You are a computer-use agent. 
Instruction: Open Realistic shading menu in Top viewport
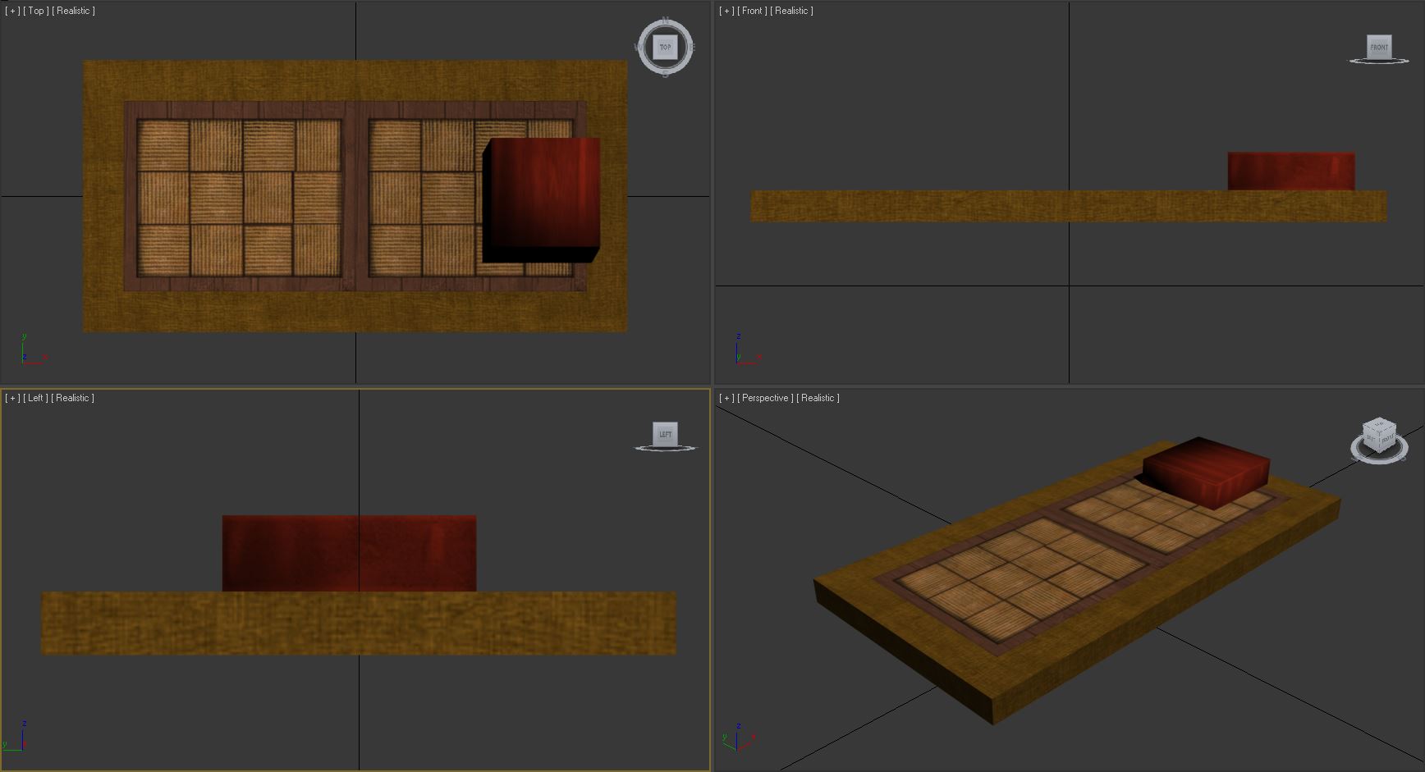74,11
